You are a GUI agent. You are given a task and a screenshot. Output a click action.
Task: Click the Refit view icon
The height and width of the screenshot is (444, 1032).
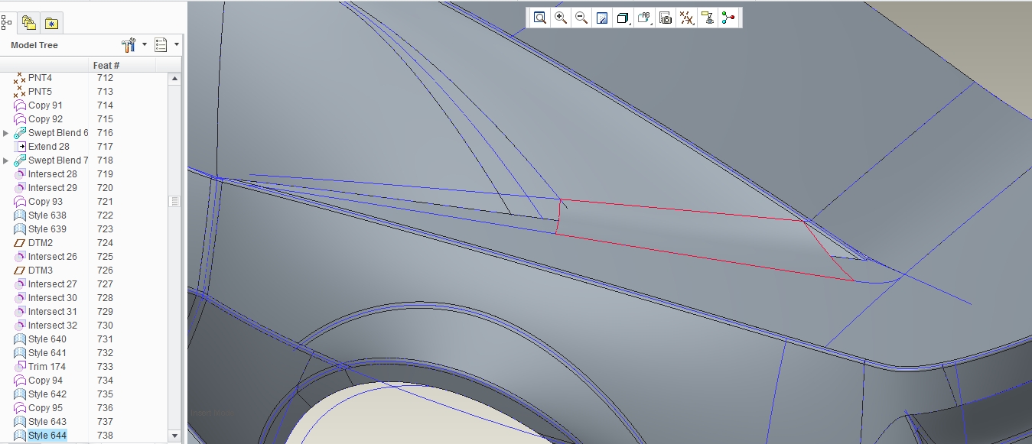coord(540,18)
